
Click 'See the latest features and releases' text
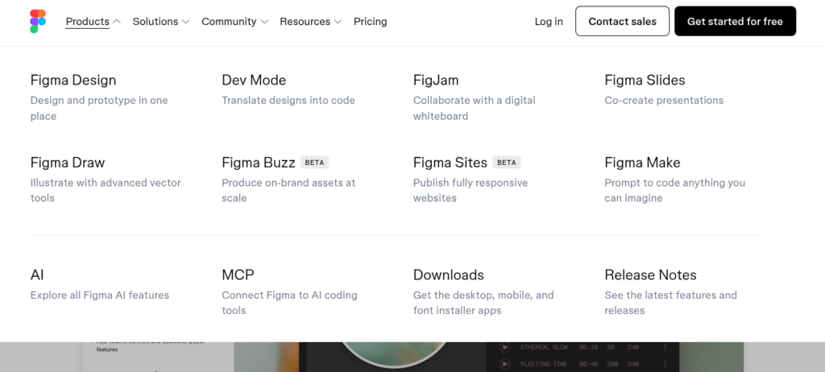pos(670,303)
